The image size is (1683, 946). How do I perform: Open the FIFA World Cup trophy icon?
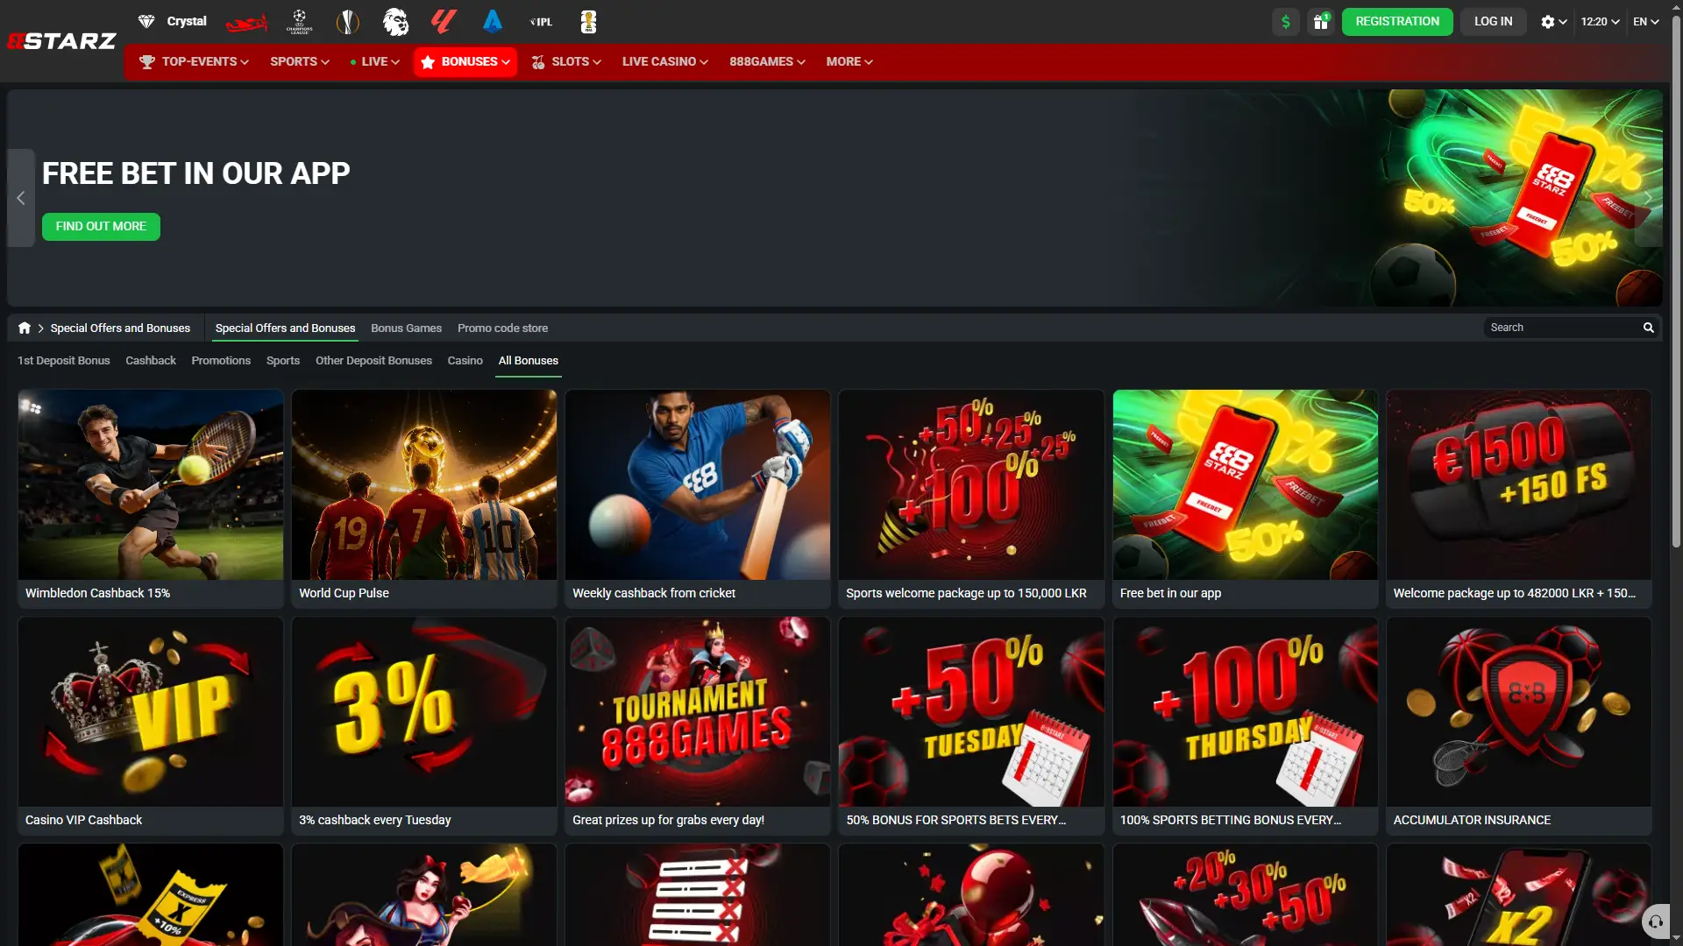589,22
